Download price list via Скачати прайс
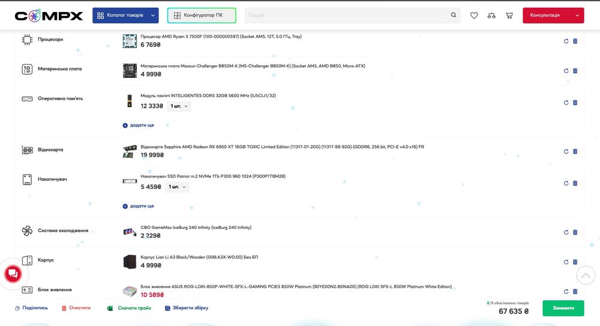This screenshot has height=326, width=600. [x=130, y=307]
